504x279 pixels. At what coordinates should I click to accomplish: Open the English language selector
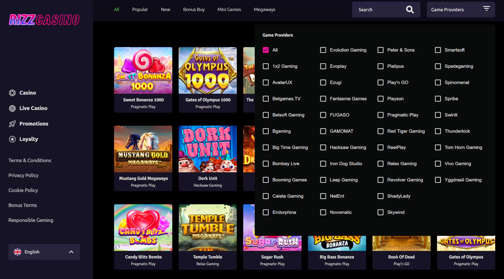44,252
